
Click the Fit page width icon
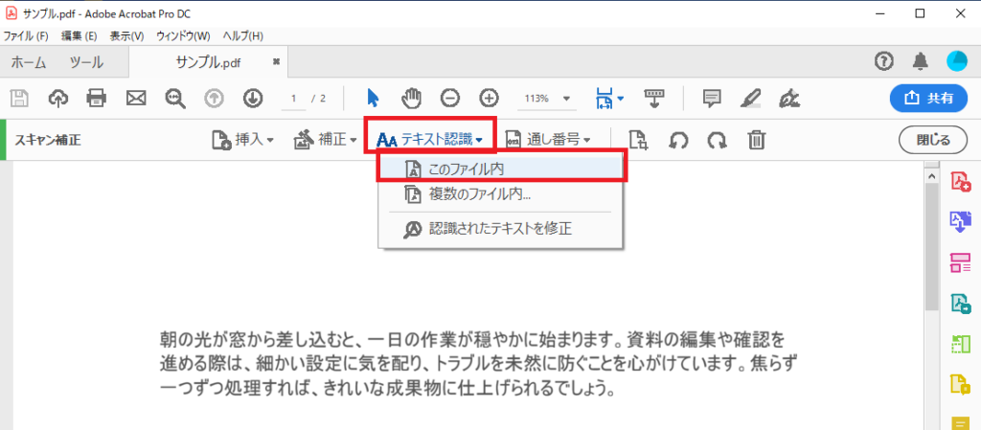coord(604,98)
